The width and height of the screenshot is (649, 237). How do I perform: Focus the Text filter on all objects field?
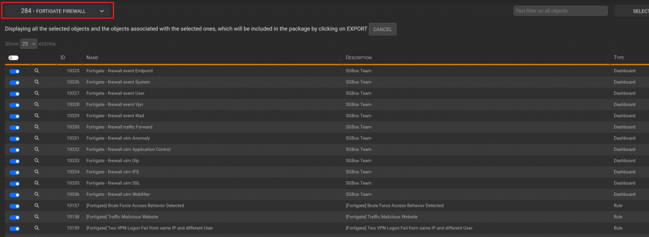click(560, 11)
